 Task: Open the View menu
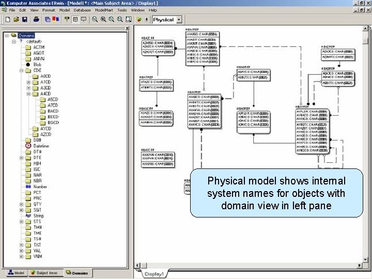[34, 10]
